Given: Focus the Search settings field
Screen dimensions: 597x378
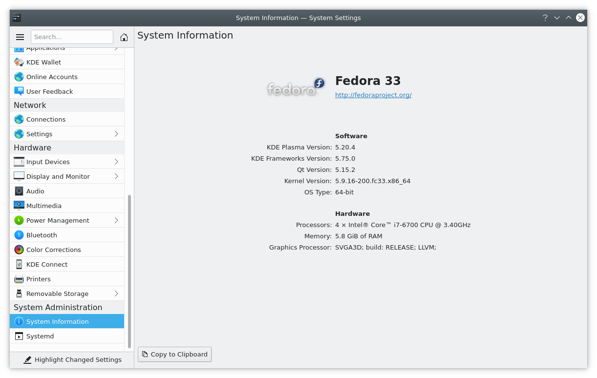Looking at the screenshot, I should [72, 37].
